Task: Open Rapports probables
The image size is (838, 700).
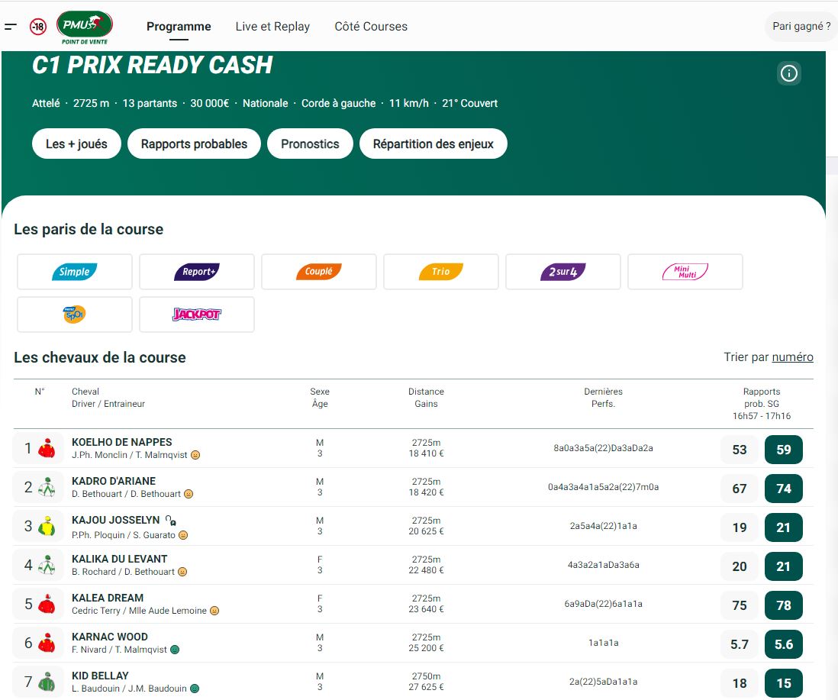Action: (x=194, y=144)
